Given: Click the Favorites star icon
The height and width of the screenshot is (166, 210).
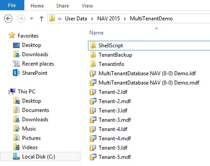Looking at the screenshot, I should tap(11, 35).
